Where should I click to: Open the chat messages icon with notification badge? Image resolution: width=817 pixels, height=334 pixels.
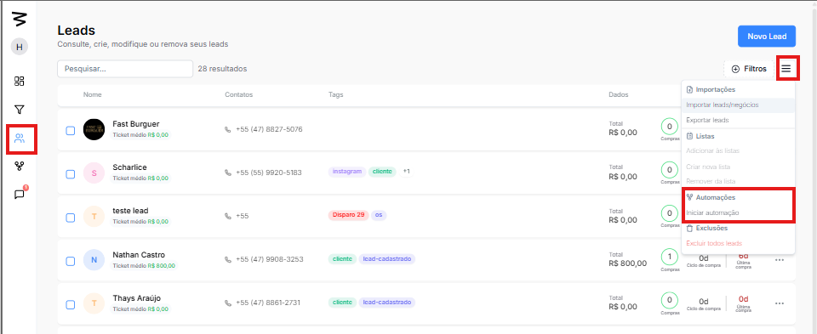pyautogui.click(x=20, y=194)
